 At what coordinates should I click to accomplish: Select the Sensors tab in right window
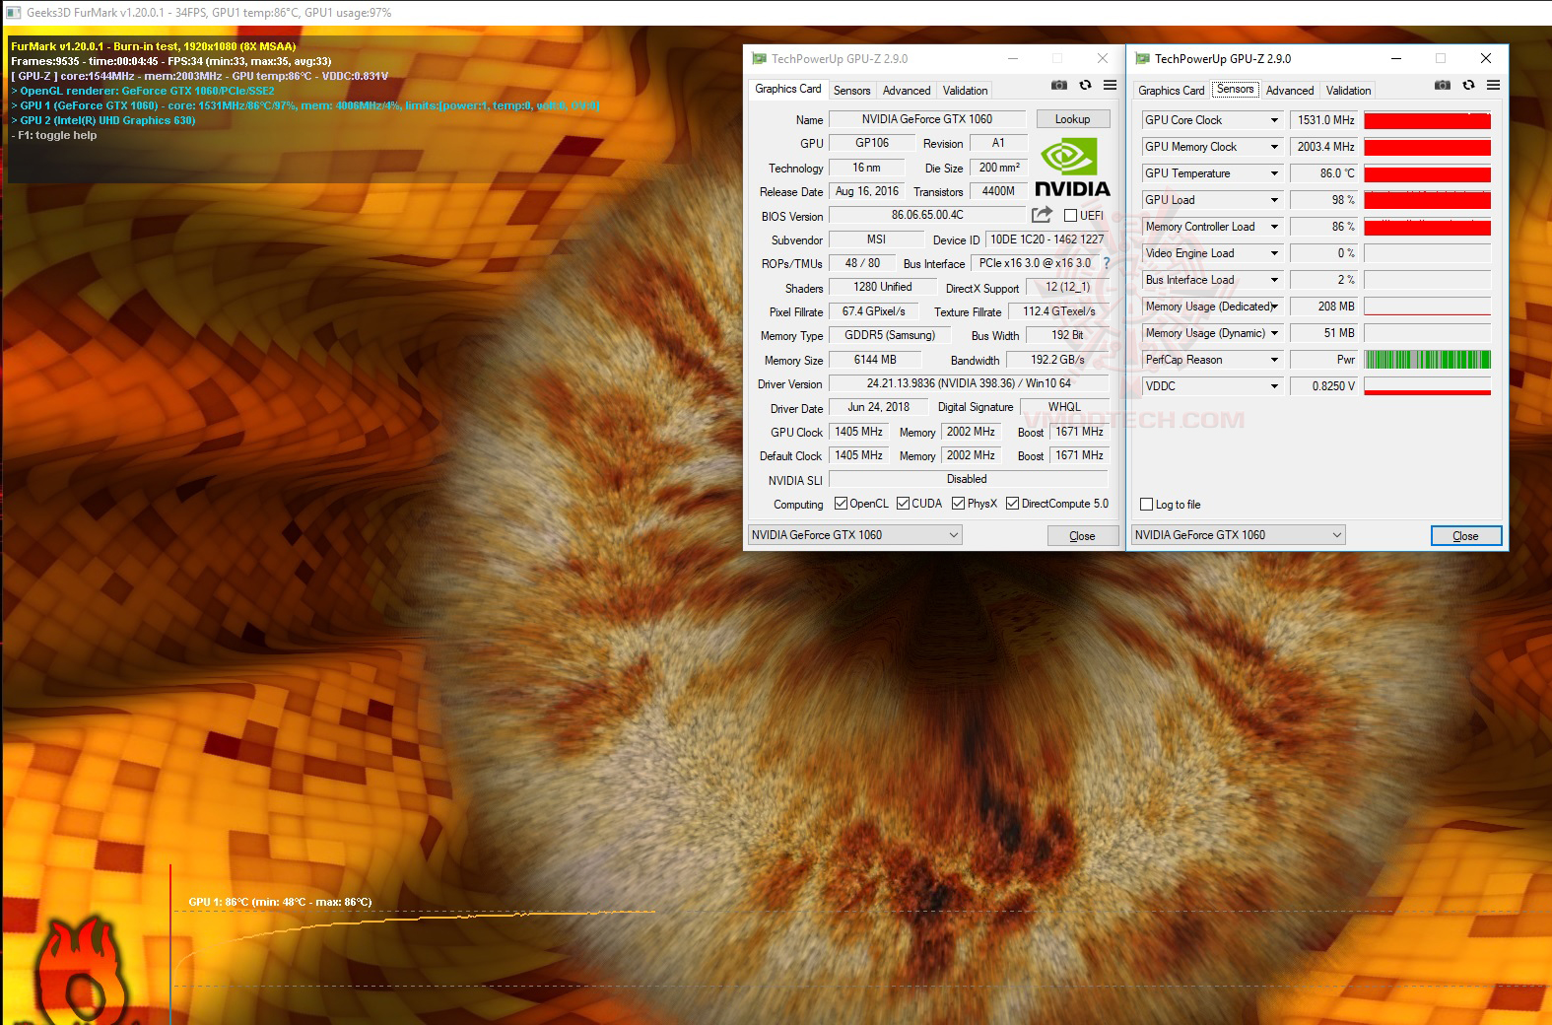pos(1235,89)
